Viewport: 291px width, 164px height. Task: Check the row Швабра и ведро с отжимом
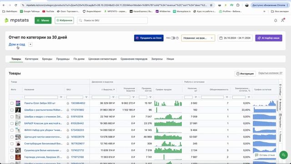click(x=12, y=117)
